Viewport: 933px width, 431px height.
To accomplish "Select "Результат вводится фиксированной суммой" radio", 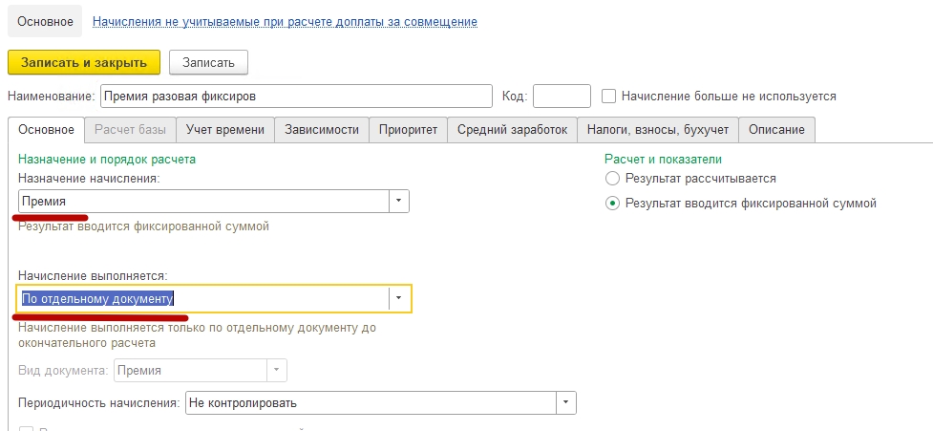I will coord(613,204).
